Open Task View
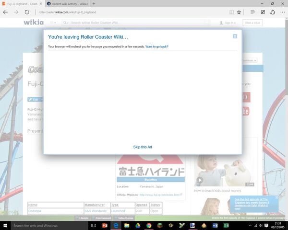 (94, 226)
